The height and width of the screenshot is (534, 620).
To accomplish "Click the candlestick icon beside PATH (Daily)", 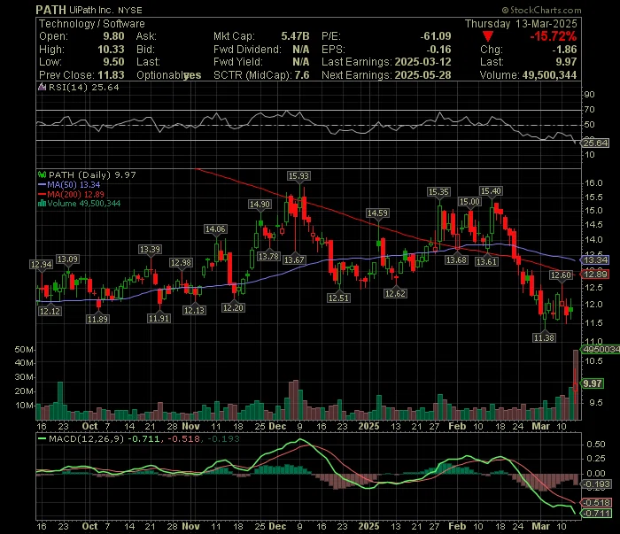I will [x=42, y=174].
